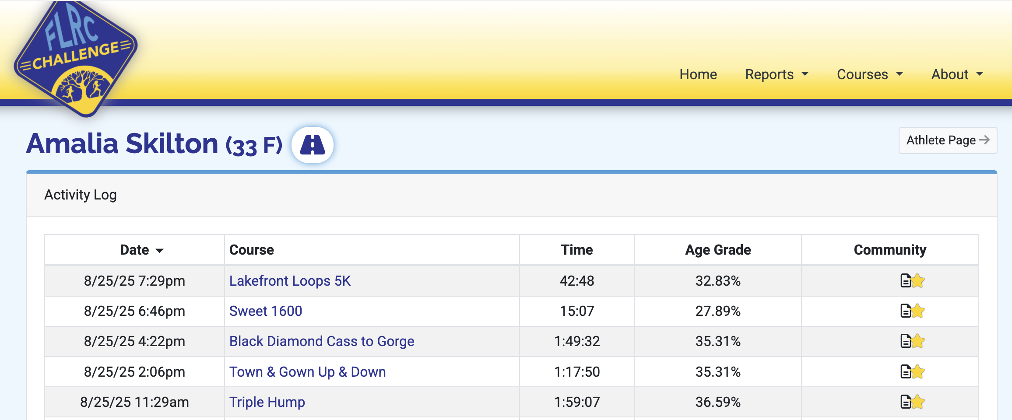The image size is (1012, 420).
Task: Open the note icon for Triple Hump
Action: [905, 402]
